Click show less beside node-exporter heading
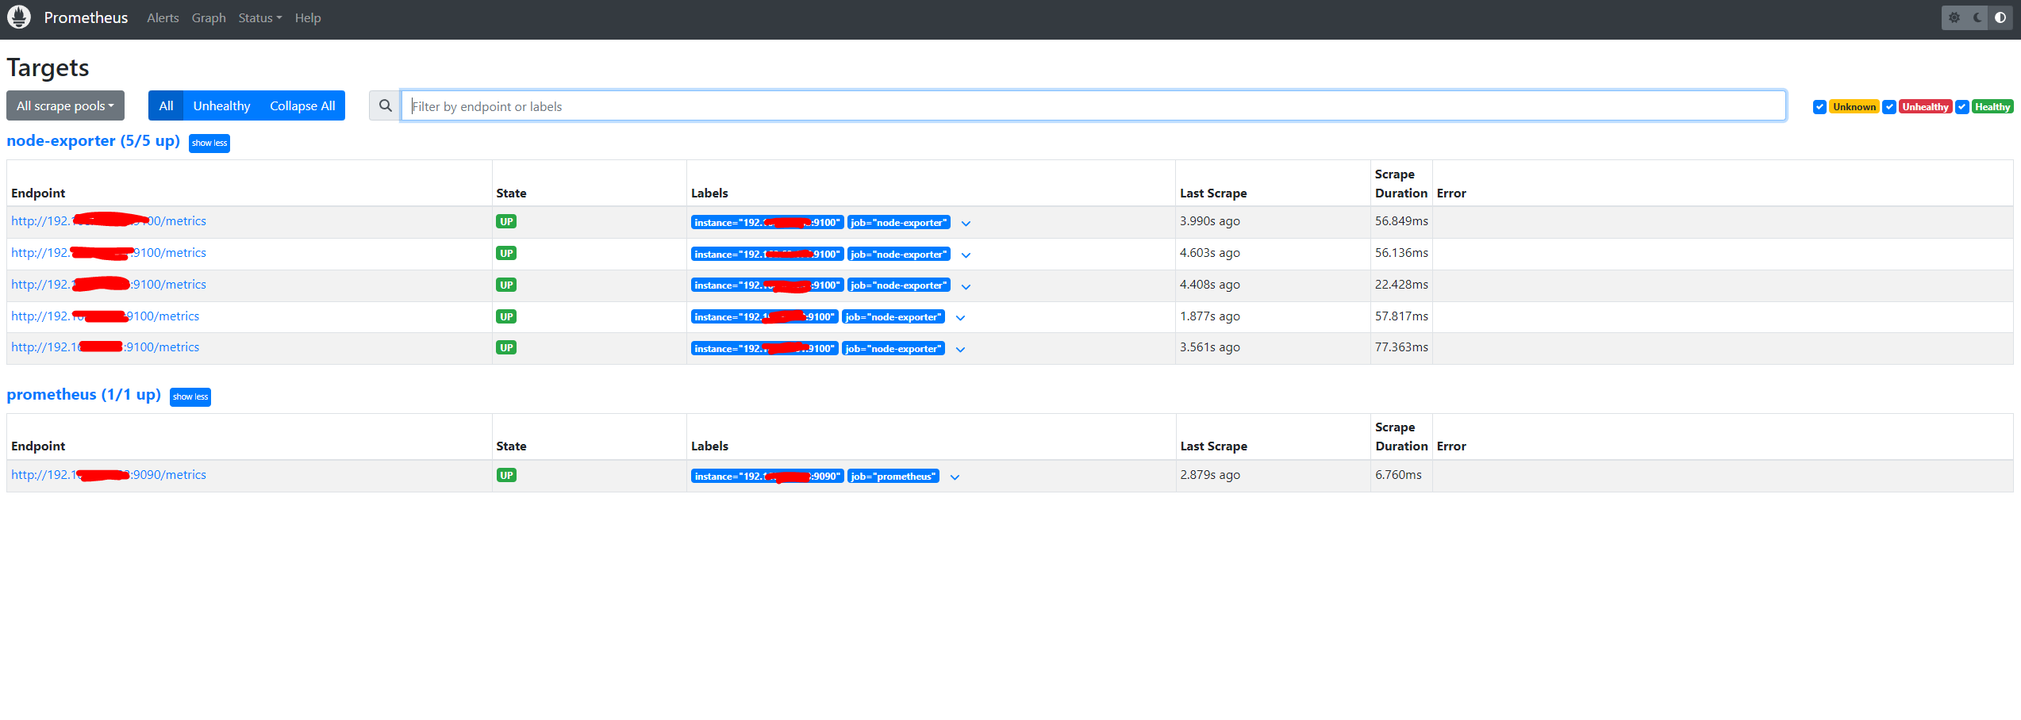The width and height of the screenshot is (2021, 720). coord(209,143)
